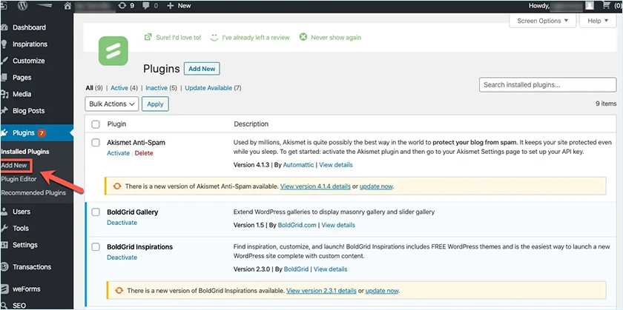Click the Search installed plugins field
Image resolution: width=623 pixels, height=310 pixels.
547,85
